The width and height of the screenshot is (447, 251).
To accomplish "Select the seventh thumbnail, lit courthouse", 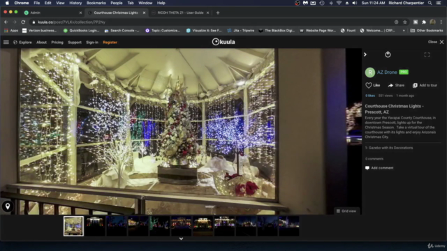I will click(203, 226).
